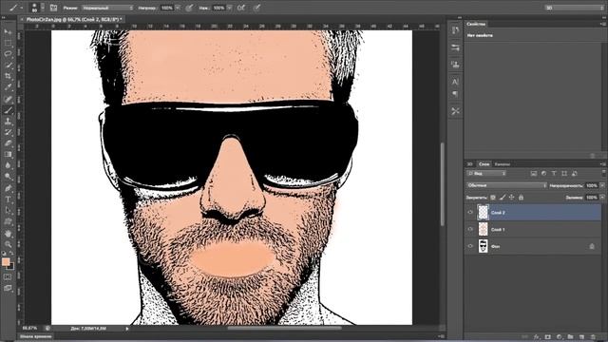This screenshot has width=608, height=342.
Task: Open workspace switcher dropdown top right
Action: coord(574,8)
